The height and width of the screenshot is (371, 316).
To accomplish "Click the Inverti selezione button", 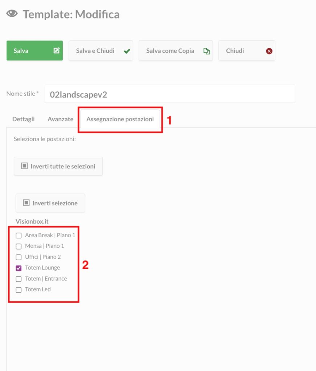I will (x=50, y=203).
